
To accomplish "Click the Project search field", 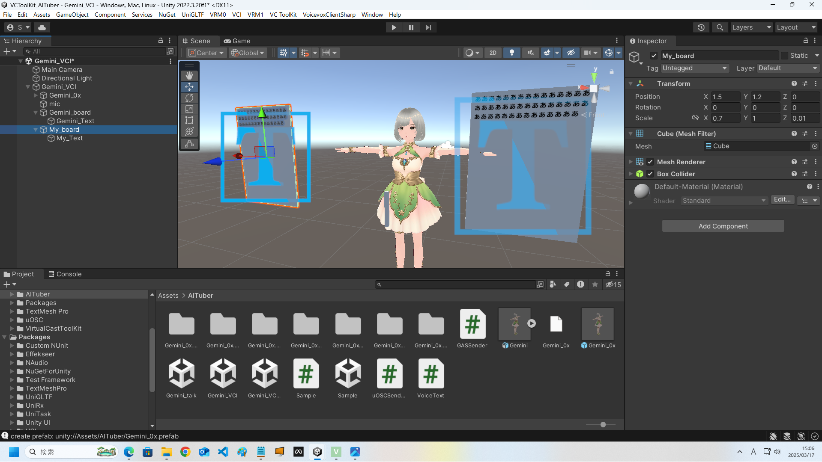I will click(x=455, y=284).
